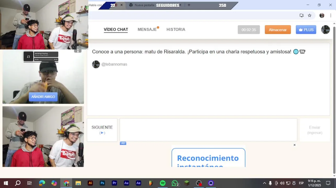Switch to Chrome in taskbar

(66, 183)
